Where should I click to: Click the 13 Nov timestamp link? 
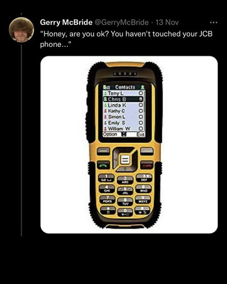tap(167, 22)
